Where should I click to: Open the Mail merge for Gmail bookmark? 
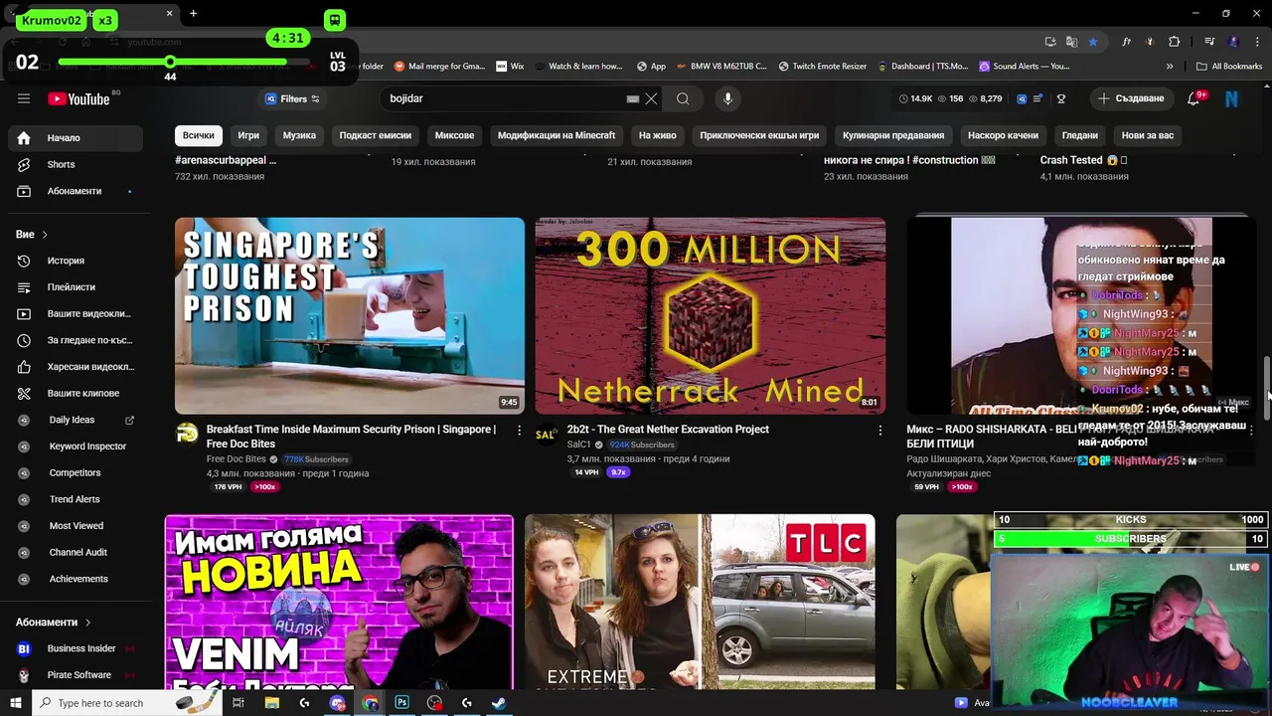pos(440,67)
